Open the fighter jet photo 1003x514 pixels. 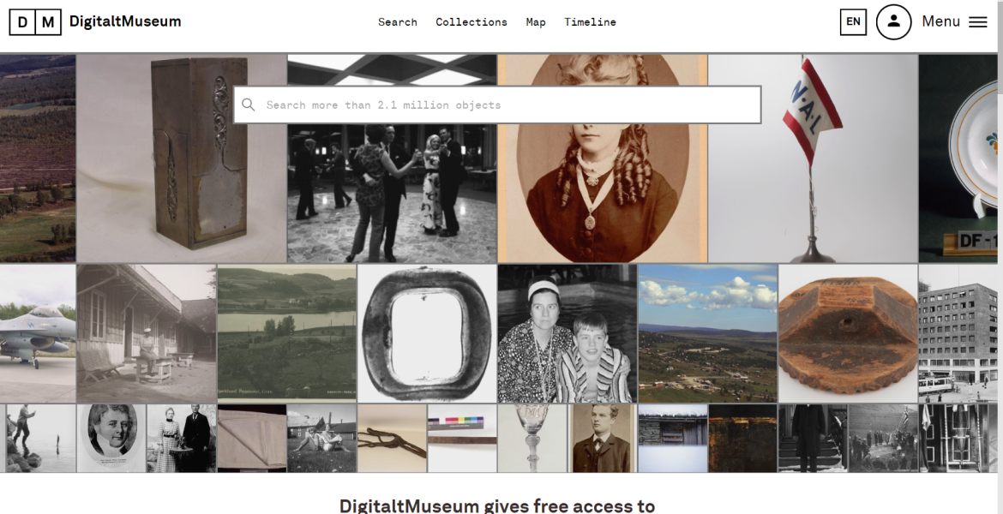[x=38, y=334]
